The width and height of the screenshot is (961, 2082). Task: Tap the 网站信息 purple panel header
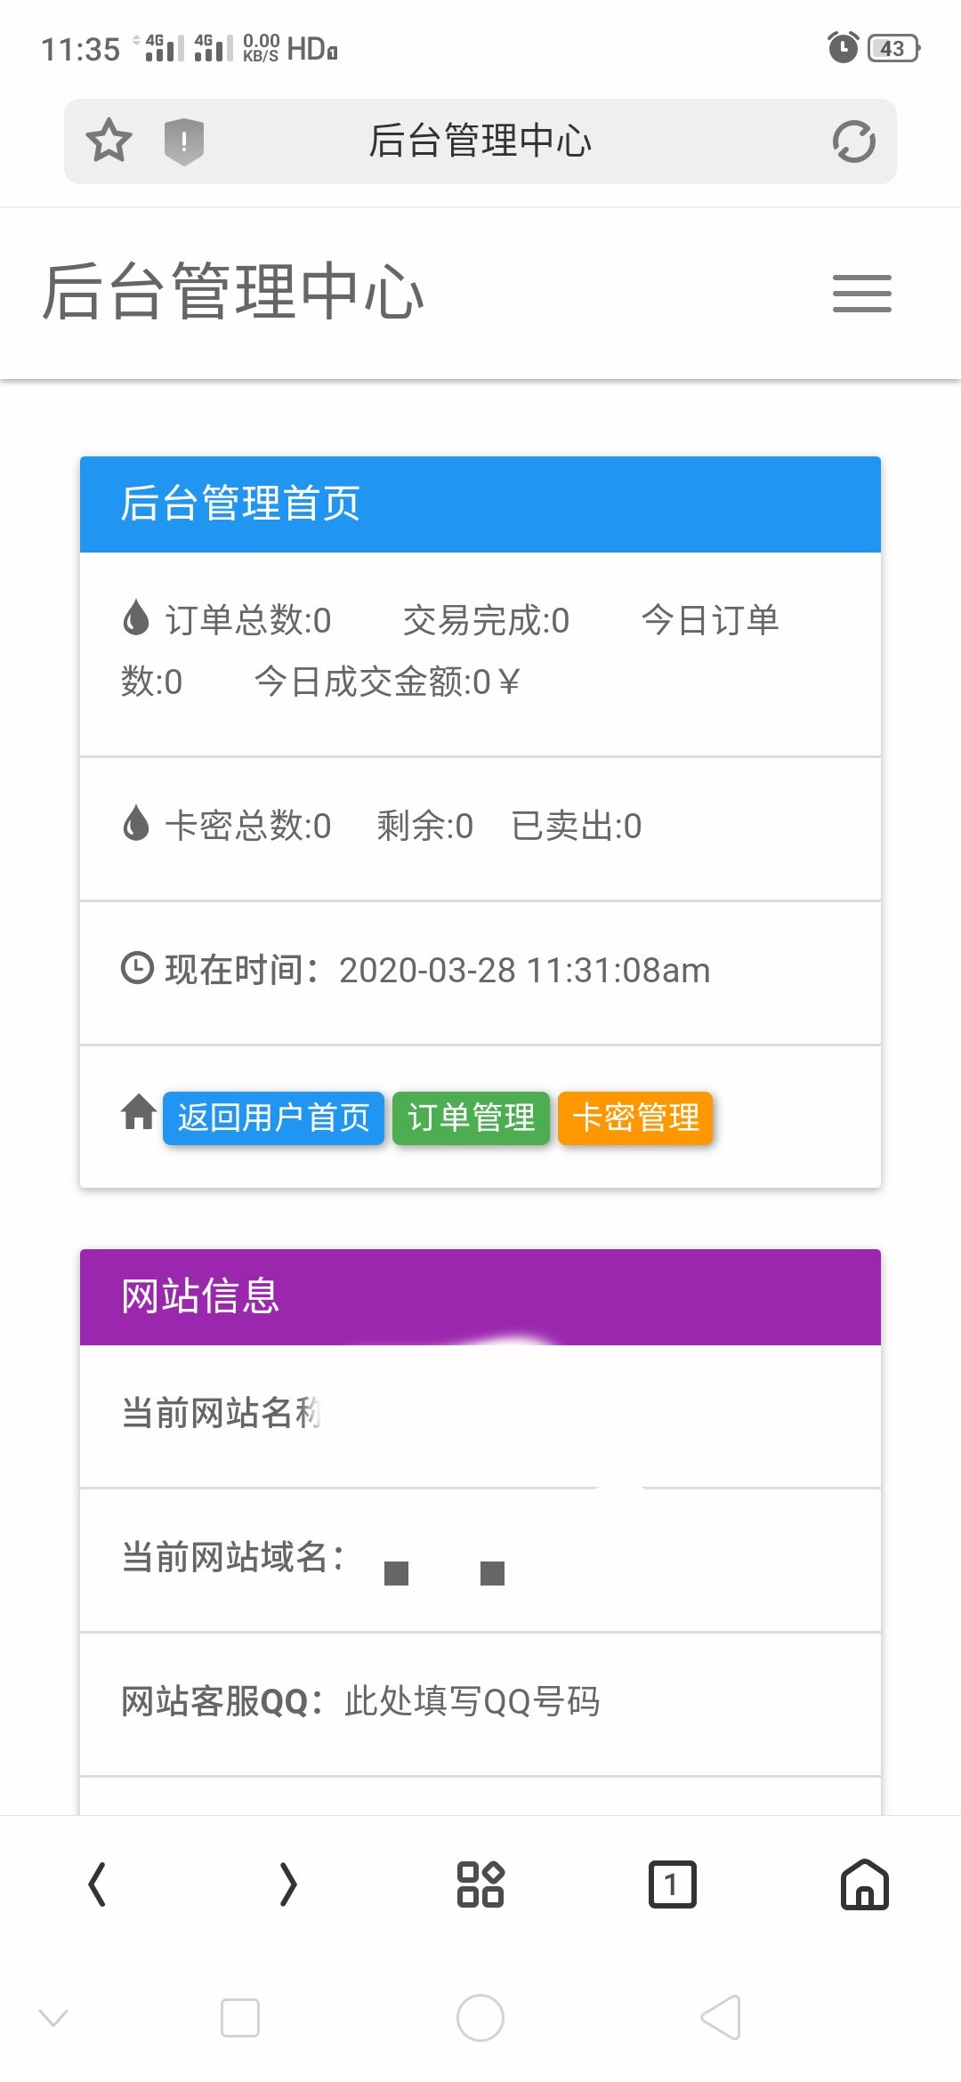coord(480,1296)
